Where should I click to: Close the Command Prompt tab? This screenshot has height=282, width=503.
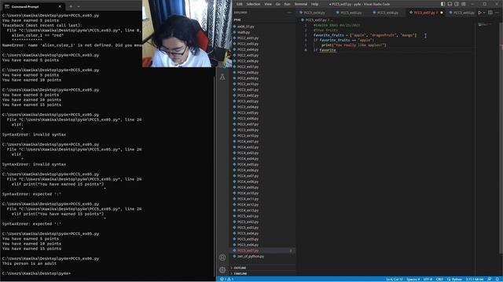click(x=60, y=6)
